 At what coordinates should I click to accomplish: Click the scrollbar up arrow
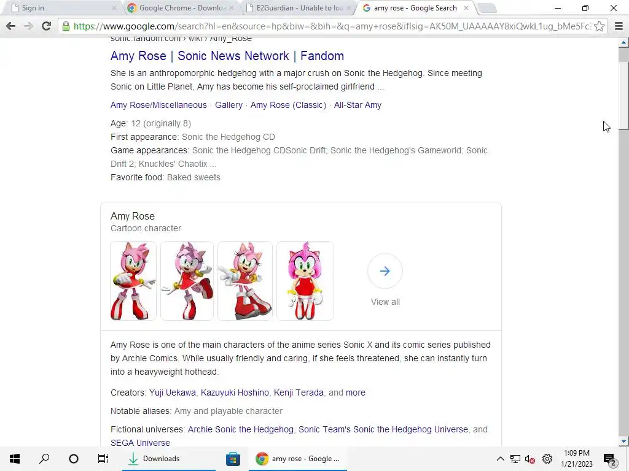click(x=623, y=42)
